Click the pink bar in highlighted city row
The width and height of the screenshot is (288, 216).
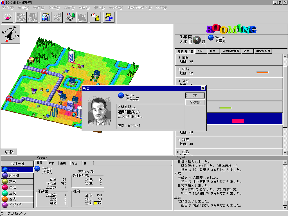(238, 121)
